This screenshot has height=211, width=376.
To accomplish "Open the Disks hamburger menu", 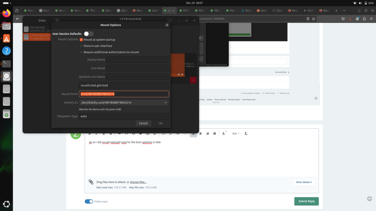I will [57, 20].
